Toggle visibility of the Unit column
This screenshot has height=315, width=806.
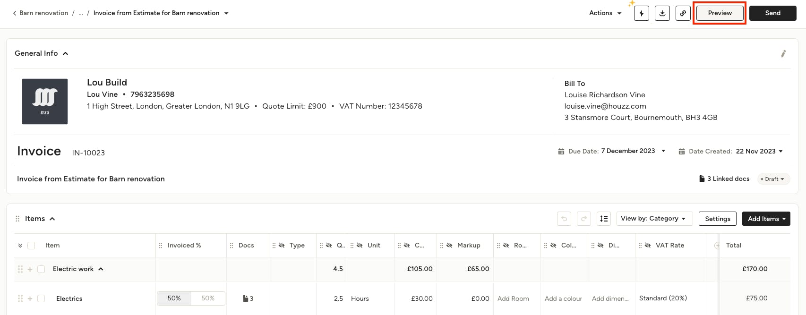click(360, 246)
